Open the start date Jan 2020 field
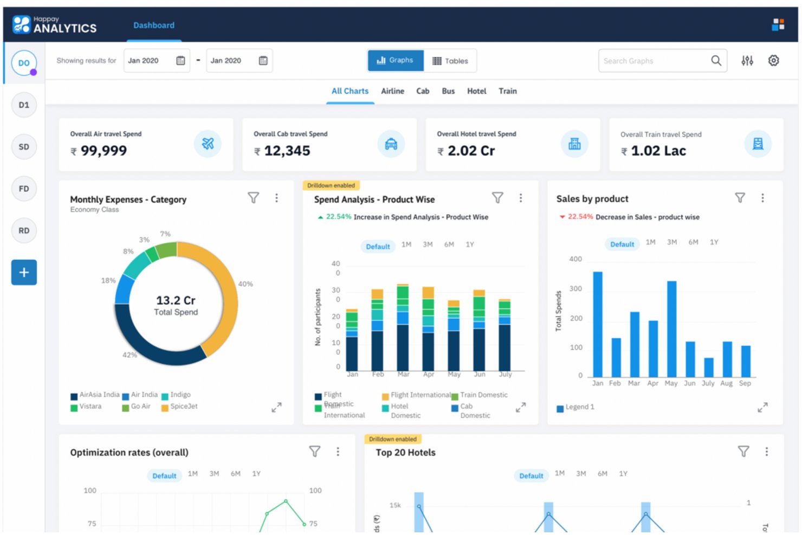The width and height of the screenshot is (802, 535). (157, 61)
